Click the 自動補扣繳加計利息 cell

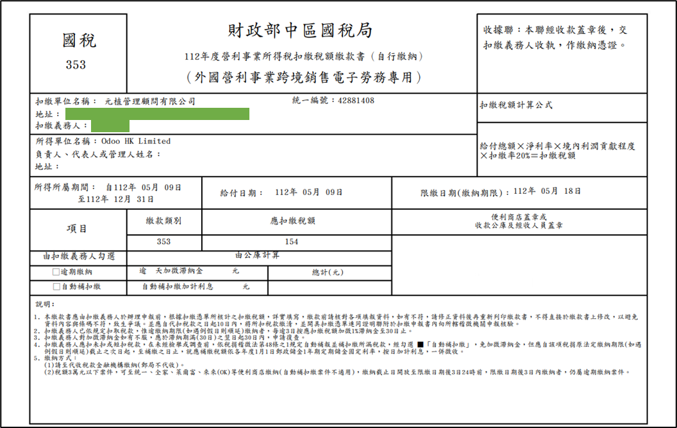point(196,287)
